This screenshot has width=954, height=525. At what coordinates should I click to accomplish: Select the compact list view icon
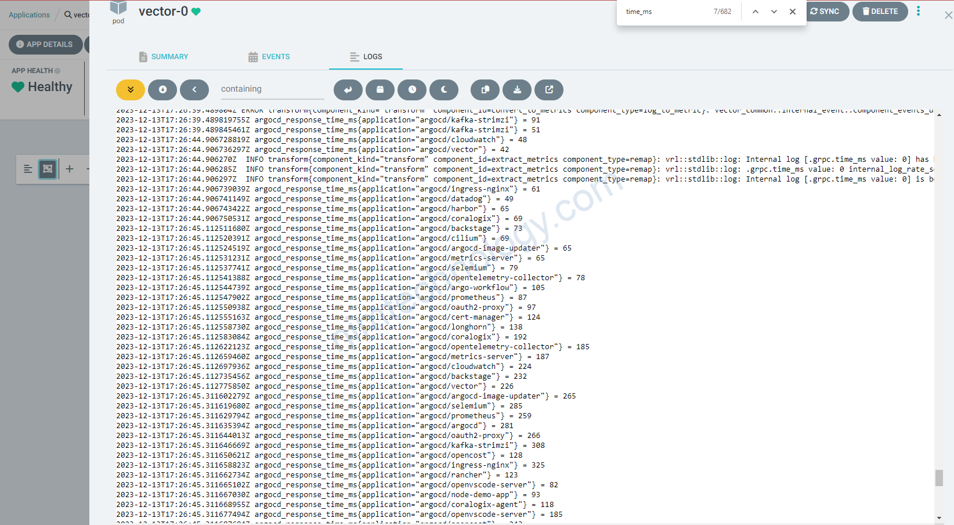pyautogui.click(x=28, y=169)
